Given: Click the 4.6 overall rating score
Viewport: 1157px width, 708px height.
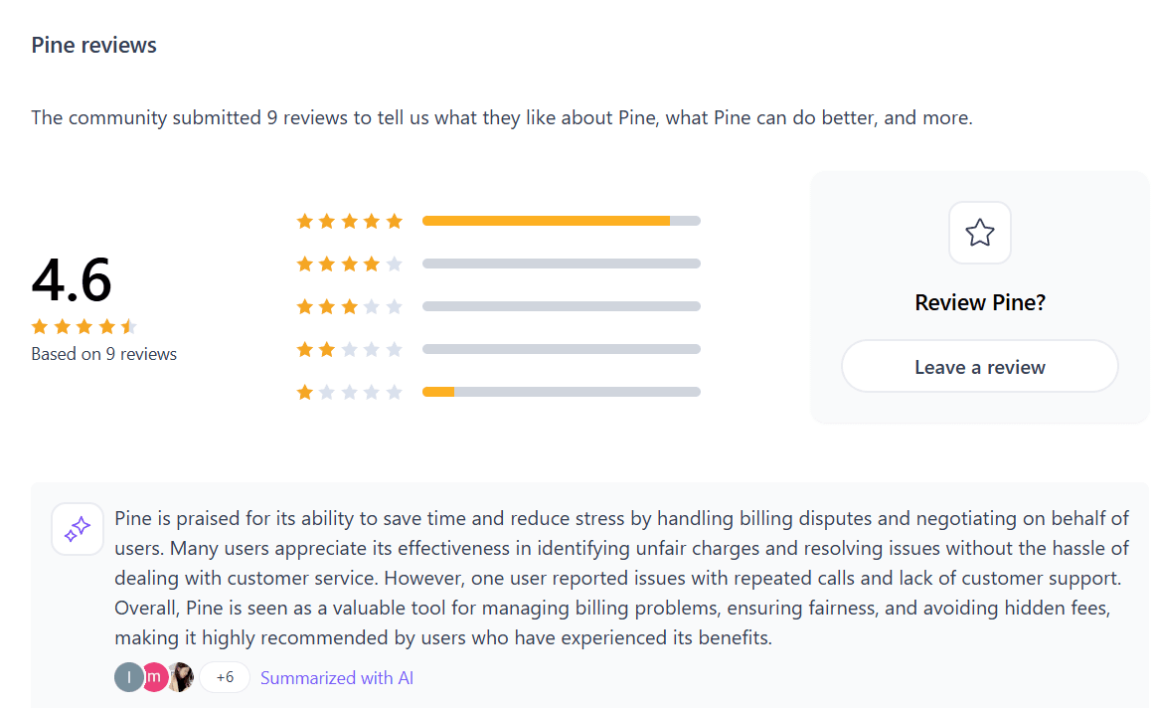Looking at the screenshot, I should pos(72,280).
